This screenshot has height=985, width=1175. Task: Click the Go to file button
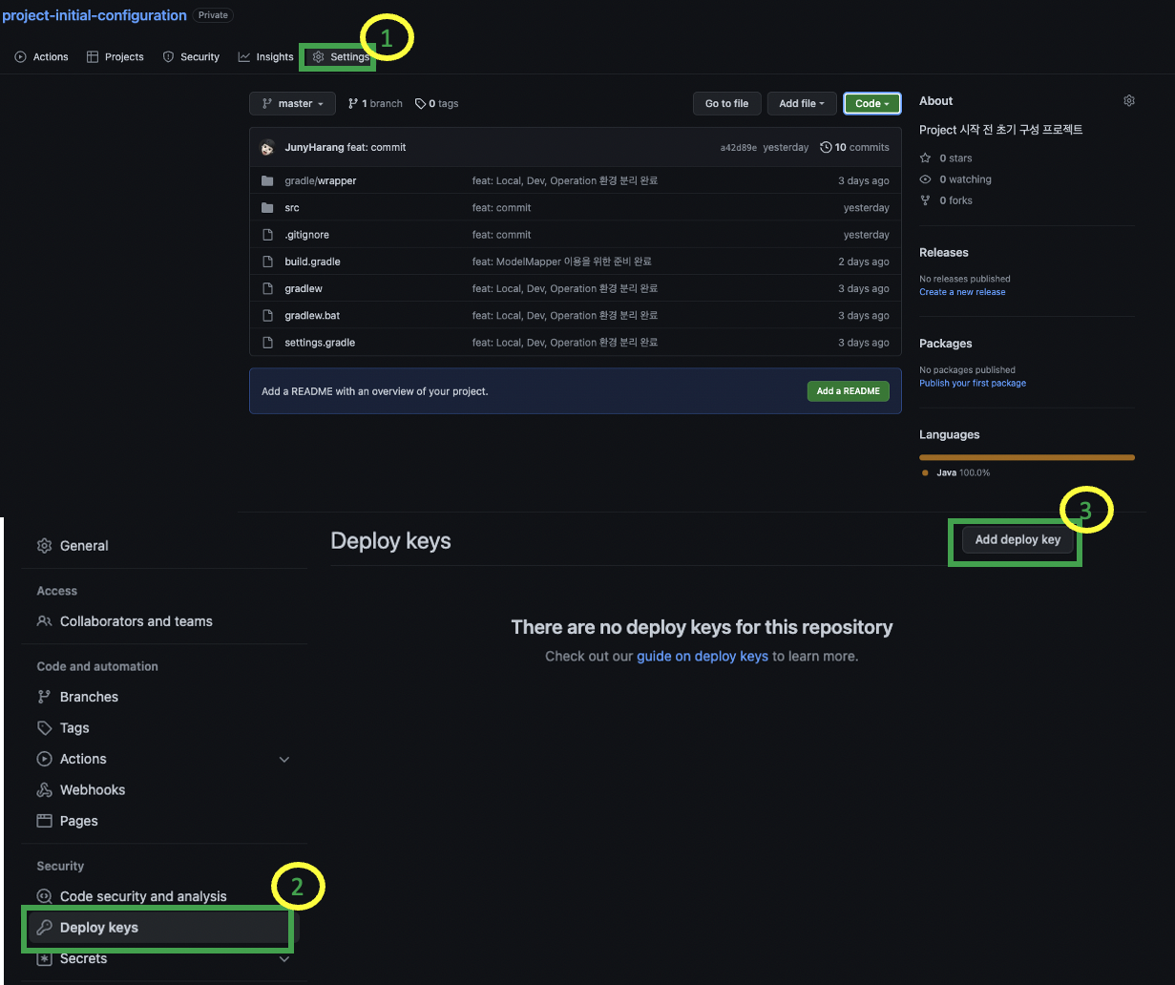click(x=727, y=103)
